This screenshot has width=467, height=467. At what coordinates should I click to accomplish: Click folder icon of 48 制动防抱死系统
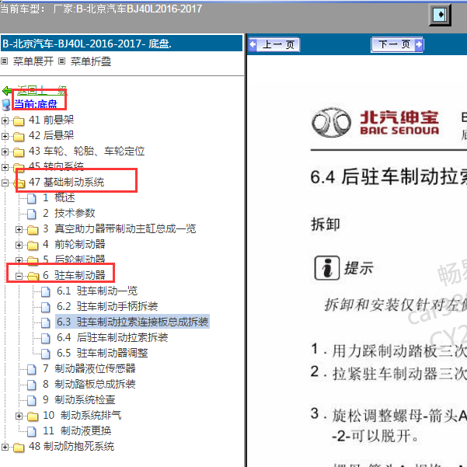coord(19,447)
